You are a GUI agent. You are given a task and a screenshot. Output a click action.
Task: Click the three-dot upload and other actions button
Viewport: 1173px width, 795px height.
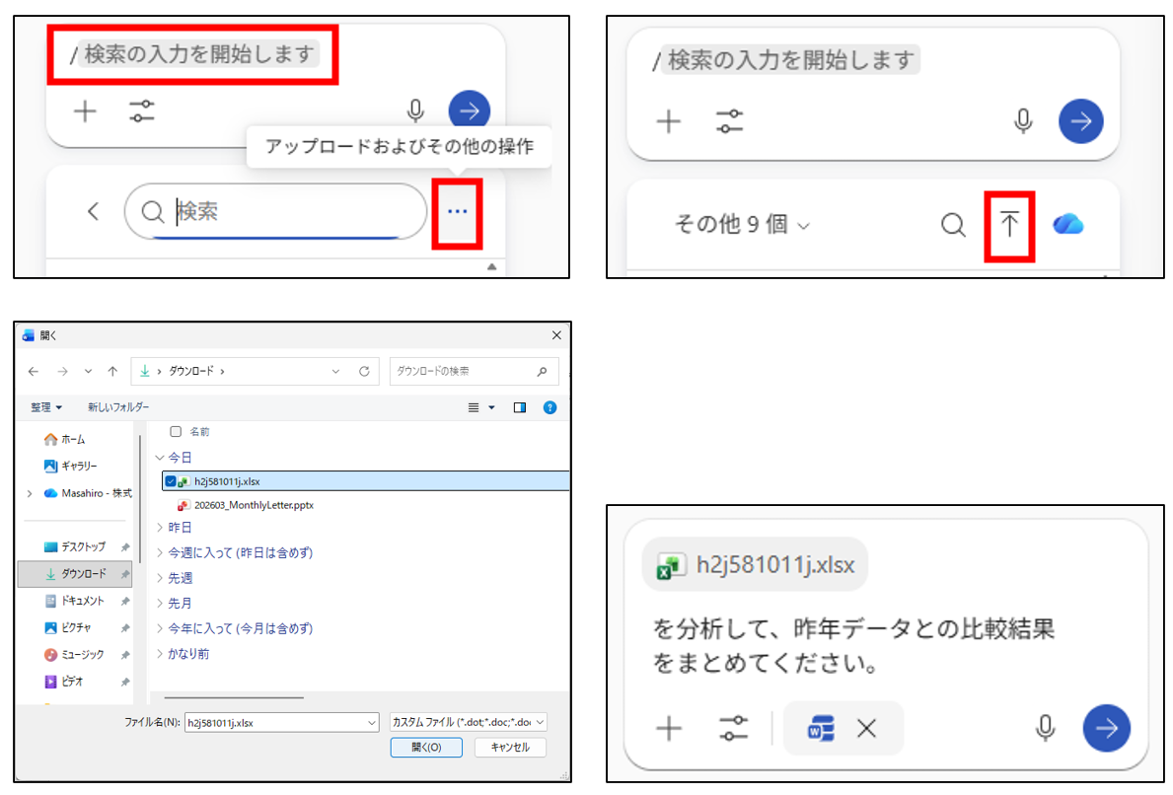pyautogui.click(x=457, y=211)
